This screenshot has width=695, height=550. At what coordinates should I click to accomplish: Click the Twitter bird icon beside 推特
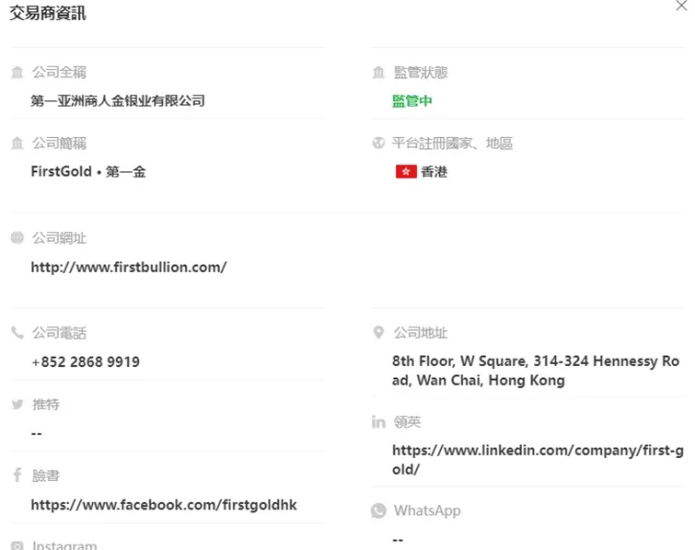tap(17, 405)
